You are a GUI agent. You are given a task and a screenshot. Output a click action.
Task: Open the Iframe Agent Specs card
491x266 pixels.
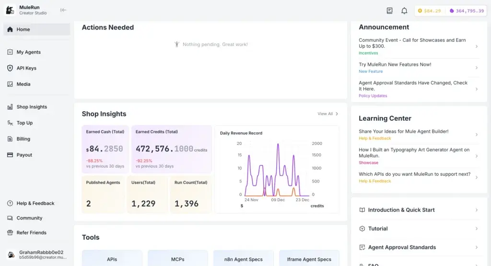(309, 258)
